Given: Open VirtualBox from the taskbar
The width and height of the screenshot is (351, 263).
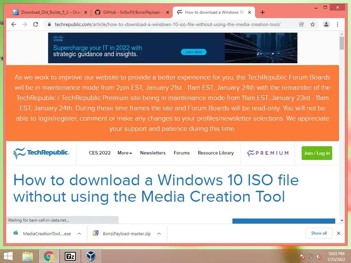Looking at the screenshot, I should 91,256.
